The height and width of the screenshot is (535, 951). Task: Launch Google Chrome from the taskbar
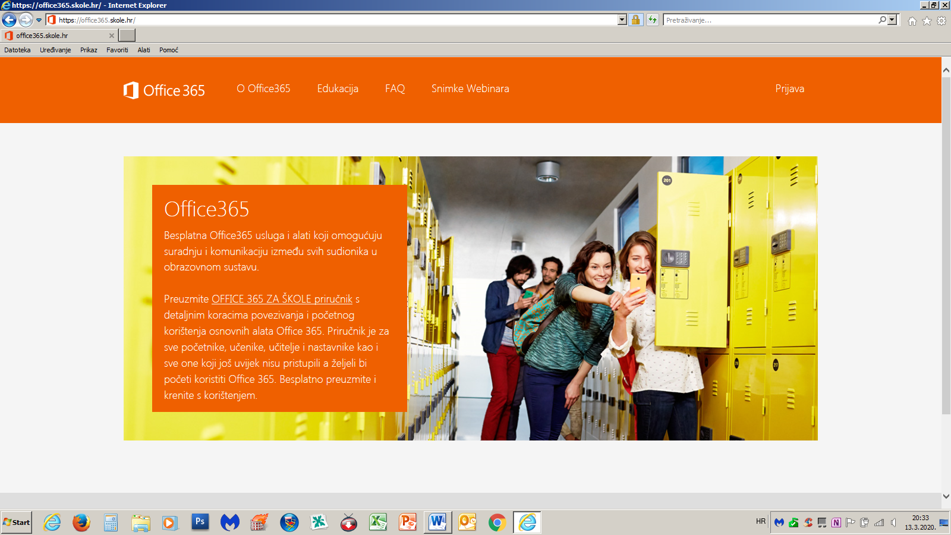497,523
